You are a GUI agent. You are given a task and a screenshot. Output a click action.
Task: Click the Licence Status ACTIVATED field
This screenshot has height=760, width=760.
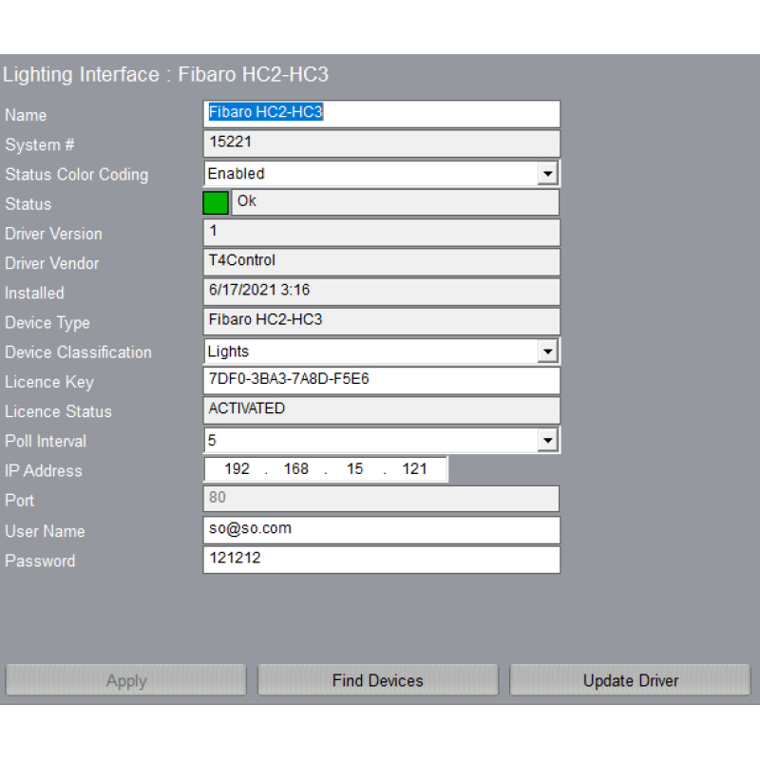(382, 410)
